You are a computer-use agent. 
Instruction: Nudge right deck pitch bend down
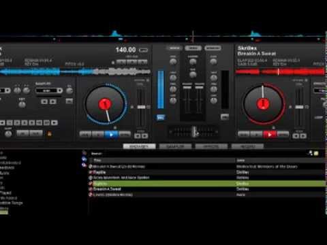(296, 136)
